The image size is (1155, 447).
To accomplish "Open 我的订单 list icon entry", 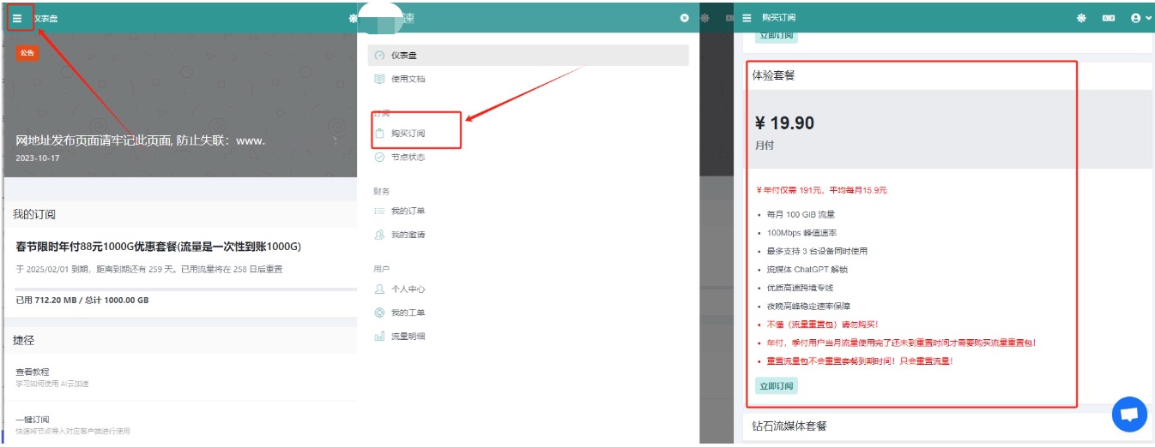I will tap(379, 212).
